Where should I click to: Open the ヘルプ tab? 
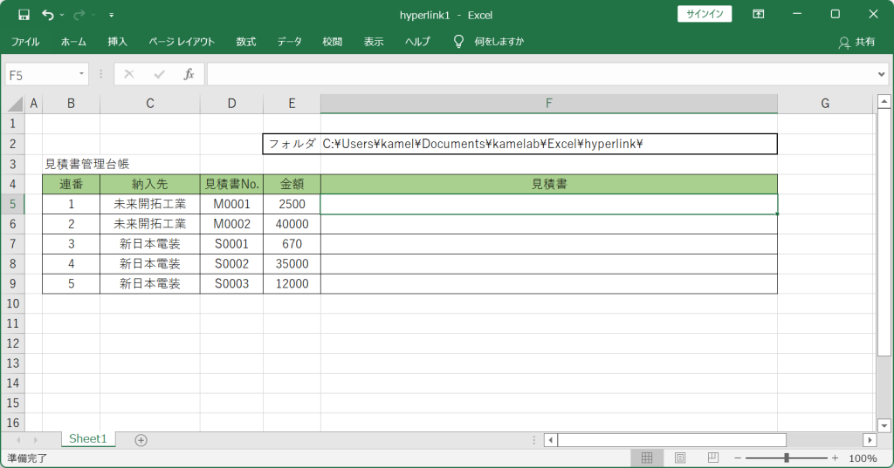[417, 42]
